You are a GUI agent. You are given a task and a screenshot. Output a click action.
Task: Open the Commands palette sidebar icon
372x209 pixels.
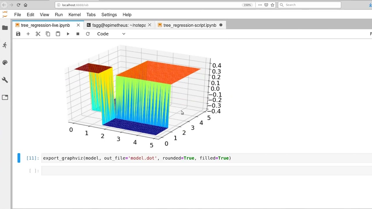[5, 62]
